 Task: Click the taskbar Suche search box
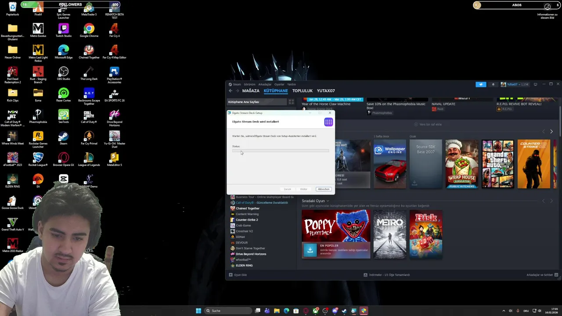(x=228, y=311)
